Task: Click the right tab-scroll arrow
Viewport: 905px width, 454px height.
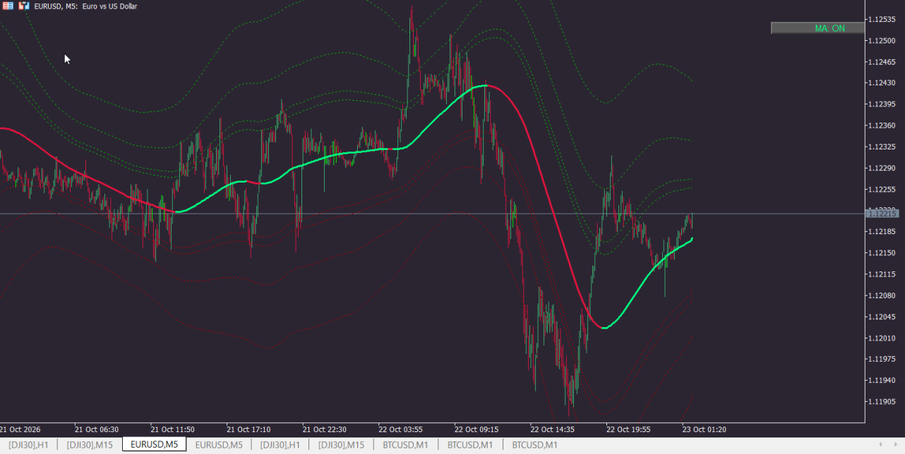Action: pos(897,444)
